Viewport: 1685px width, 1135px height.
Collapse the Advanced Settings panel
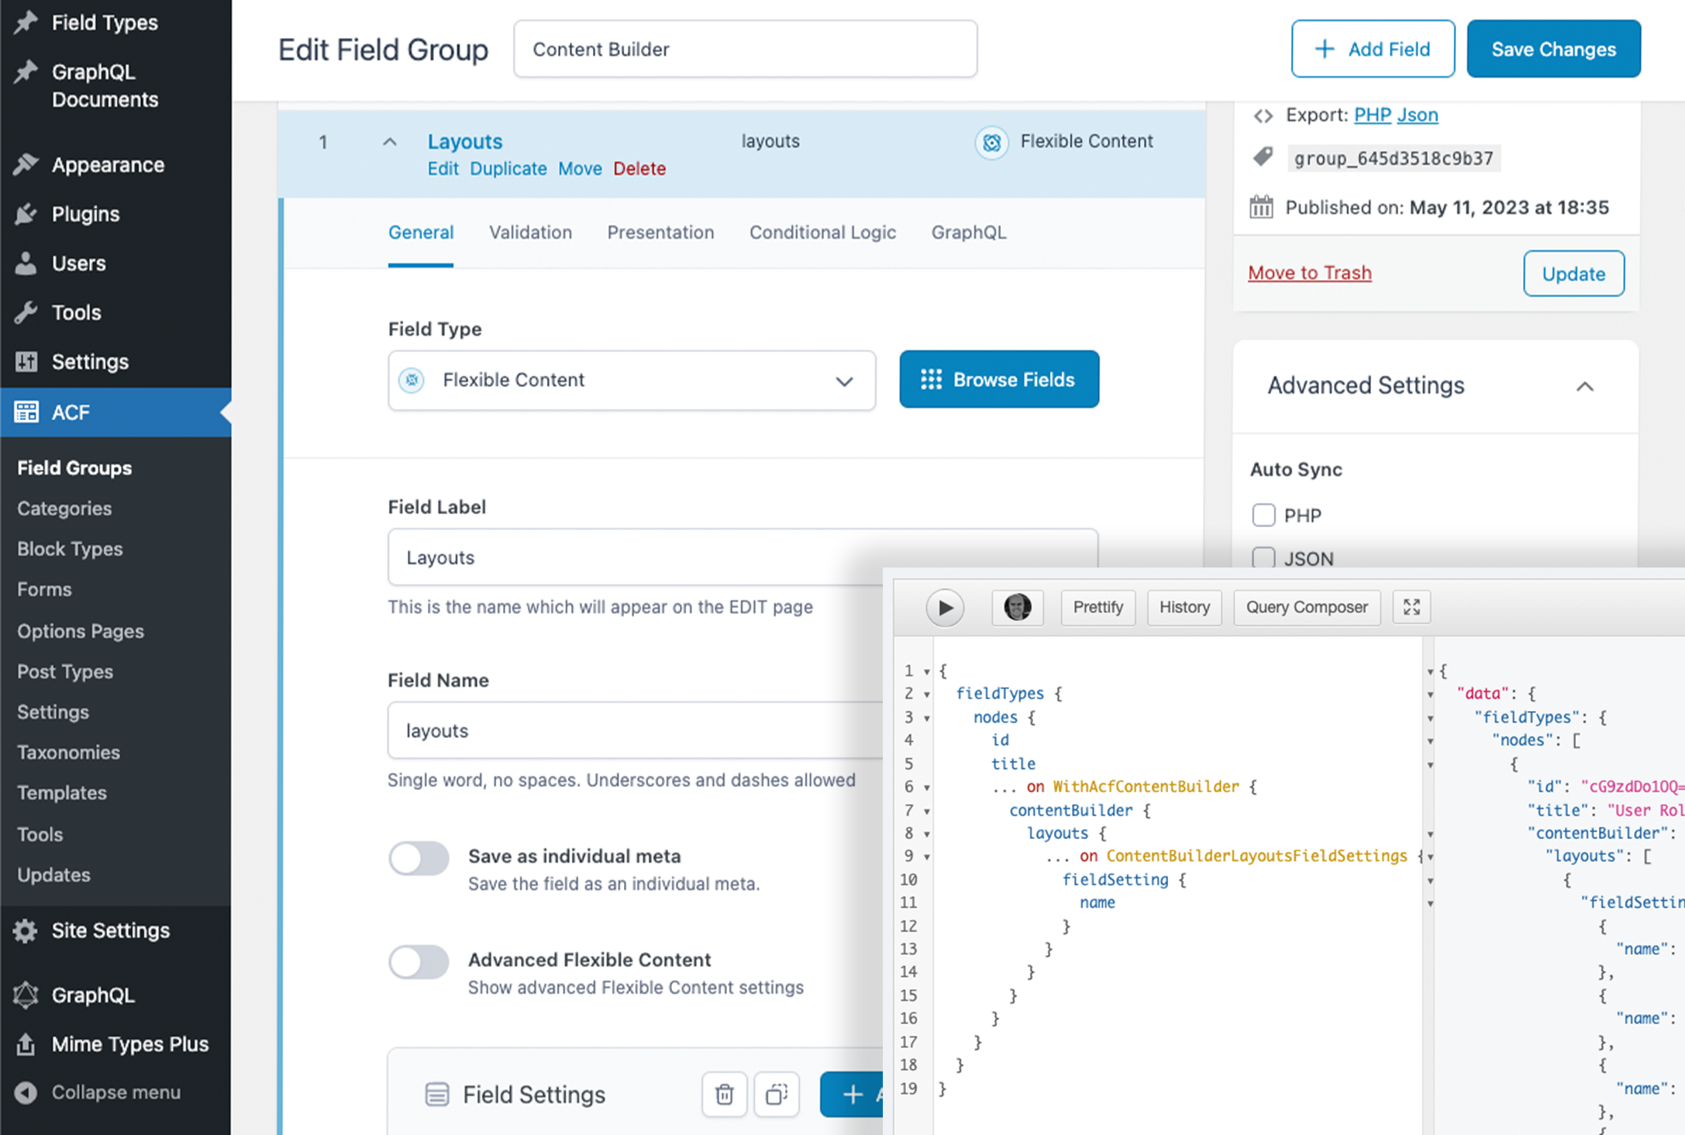click(1585, 386)
